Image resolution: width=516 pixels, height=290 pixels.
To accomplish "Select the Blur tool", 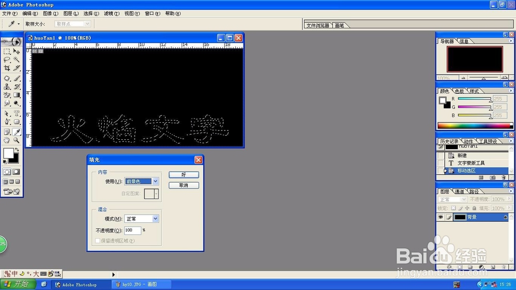I will 7,103.
